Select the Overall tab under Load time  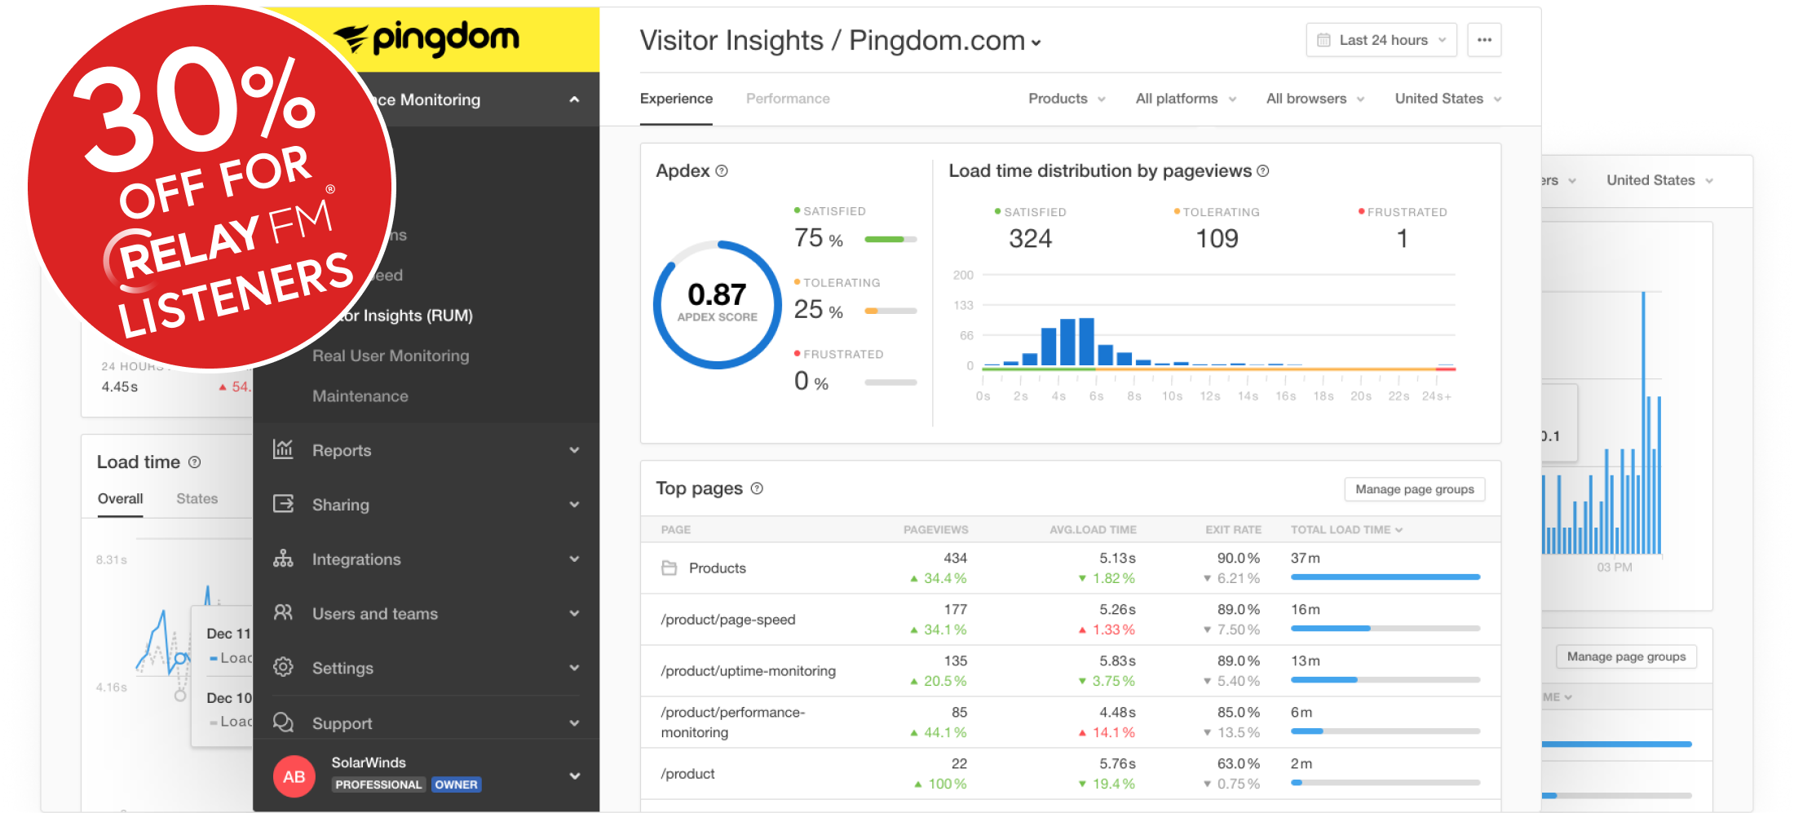(x=120, y=498)
